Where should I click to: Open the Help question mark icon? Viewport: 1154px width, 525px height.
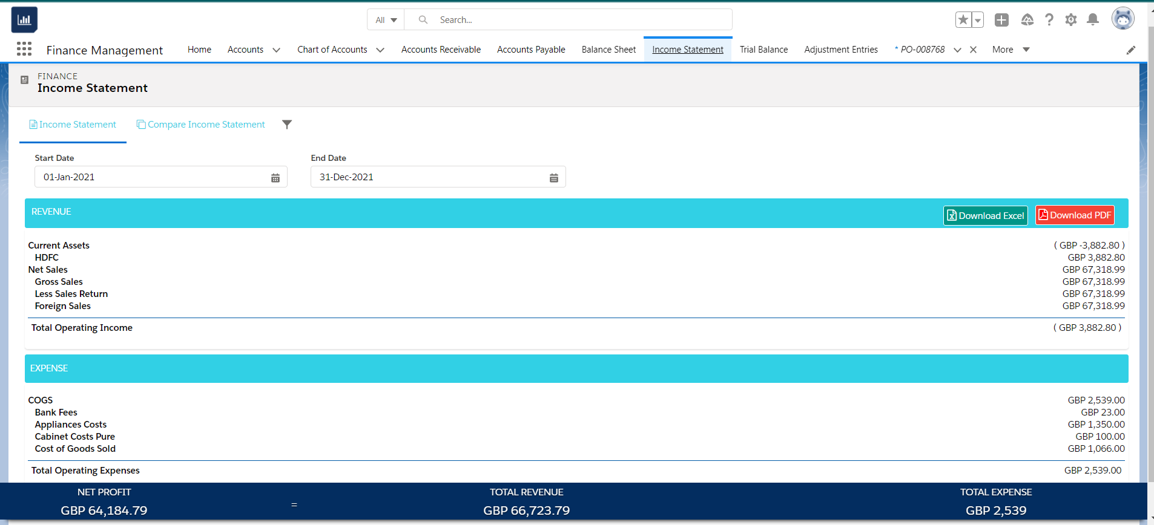pos(1049,20)
